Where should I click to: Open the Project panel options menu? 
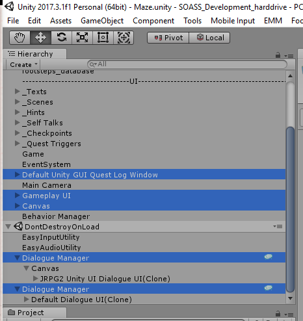pyautogui.click(x=289, y=315)
